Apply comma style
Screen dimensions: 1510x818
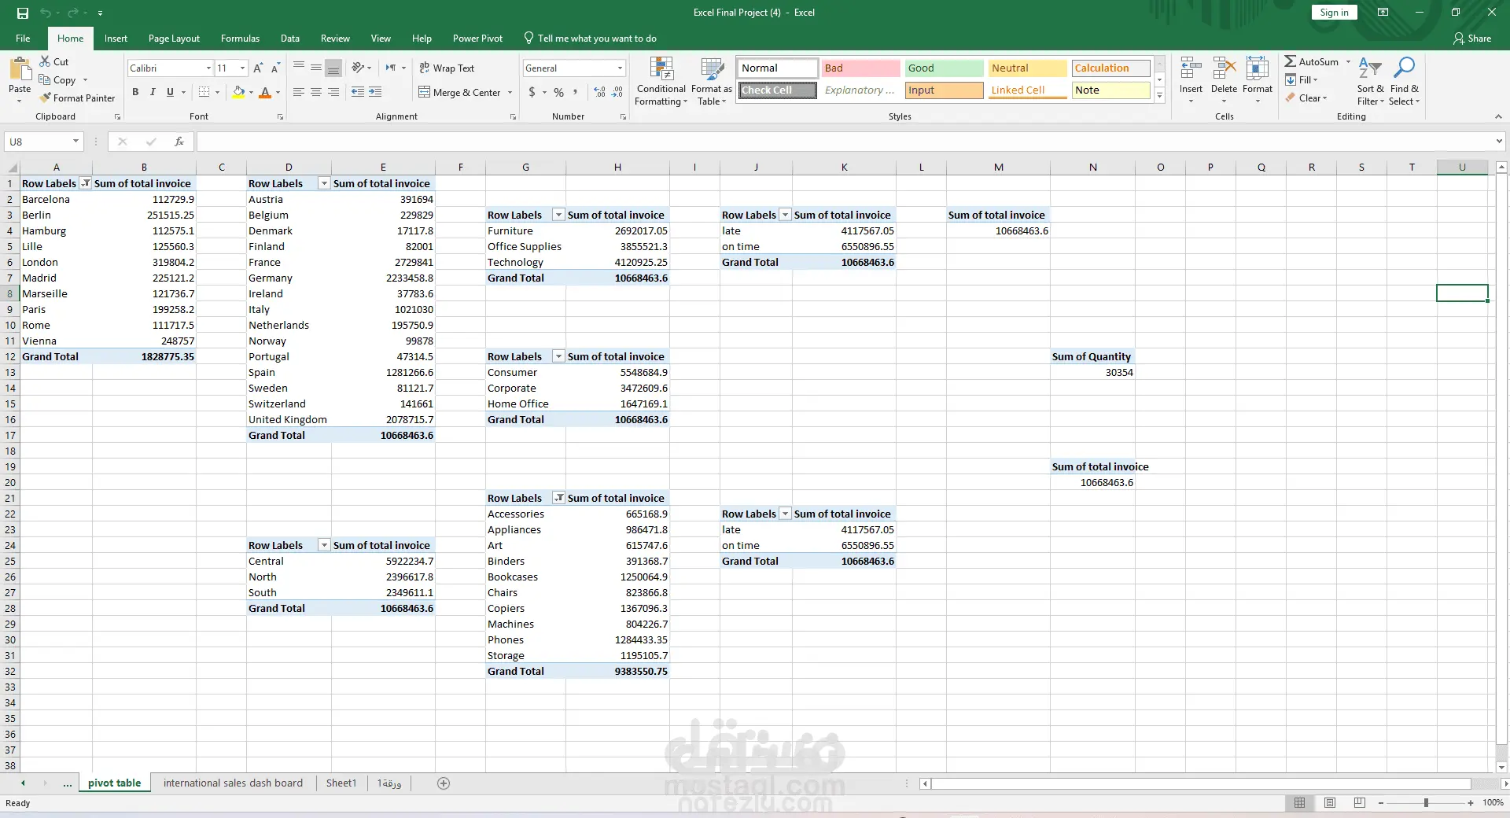(576, 92)
